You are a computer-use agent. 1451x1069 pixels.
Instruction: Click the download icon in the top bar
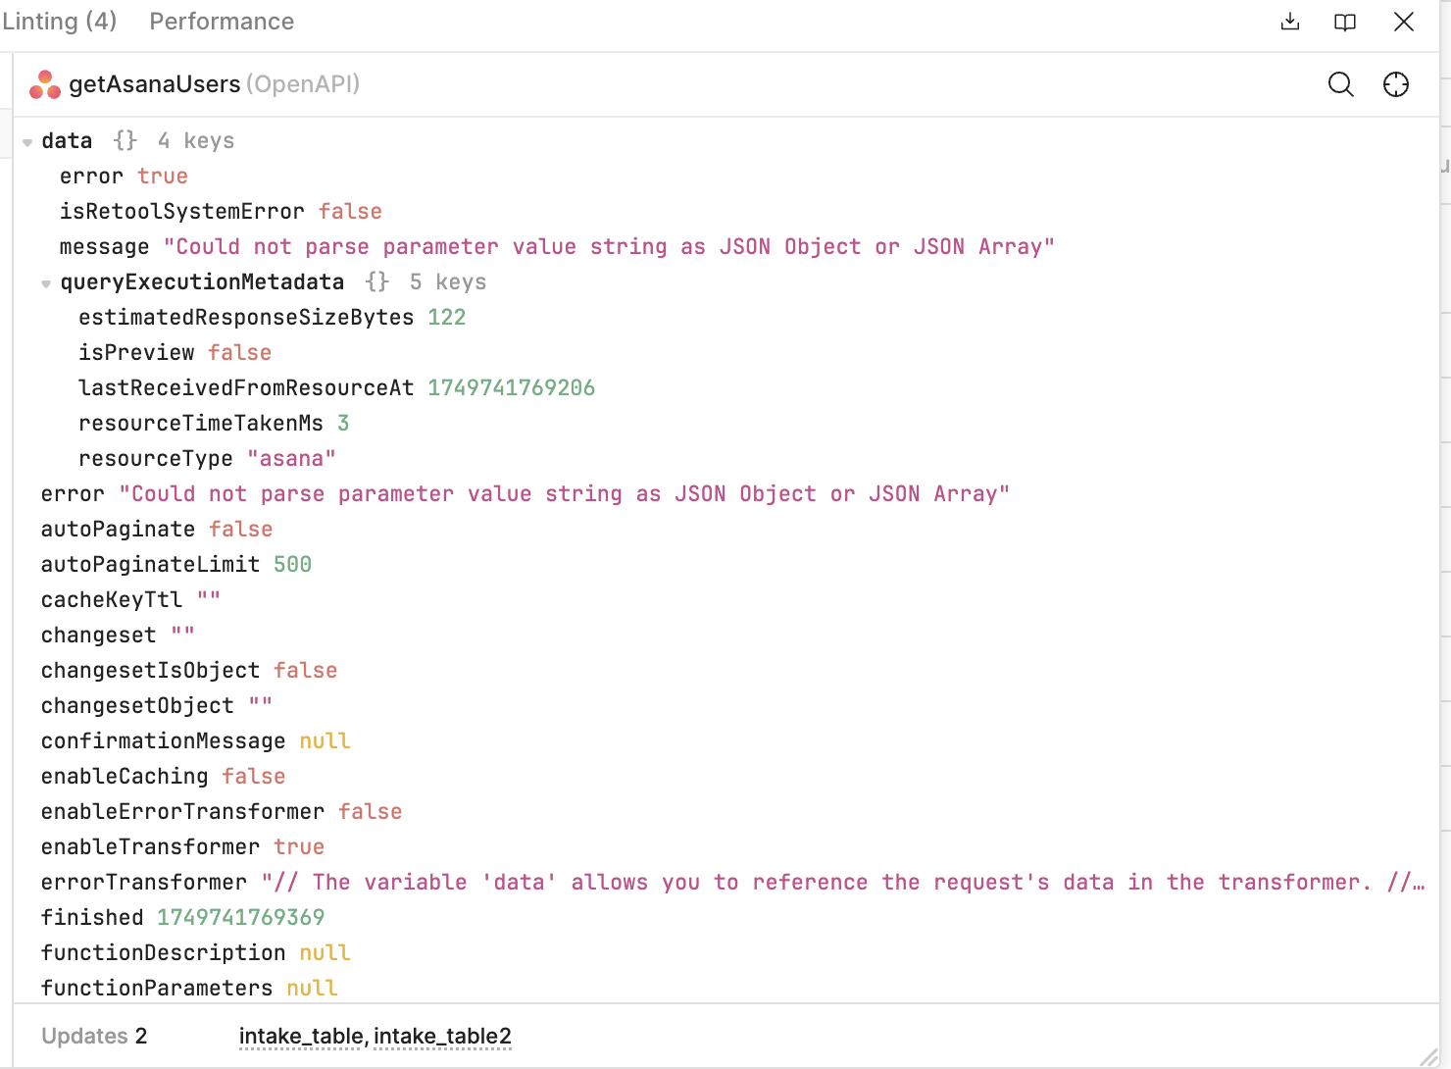pyautogui.click(x=1290, y=22)
